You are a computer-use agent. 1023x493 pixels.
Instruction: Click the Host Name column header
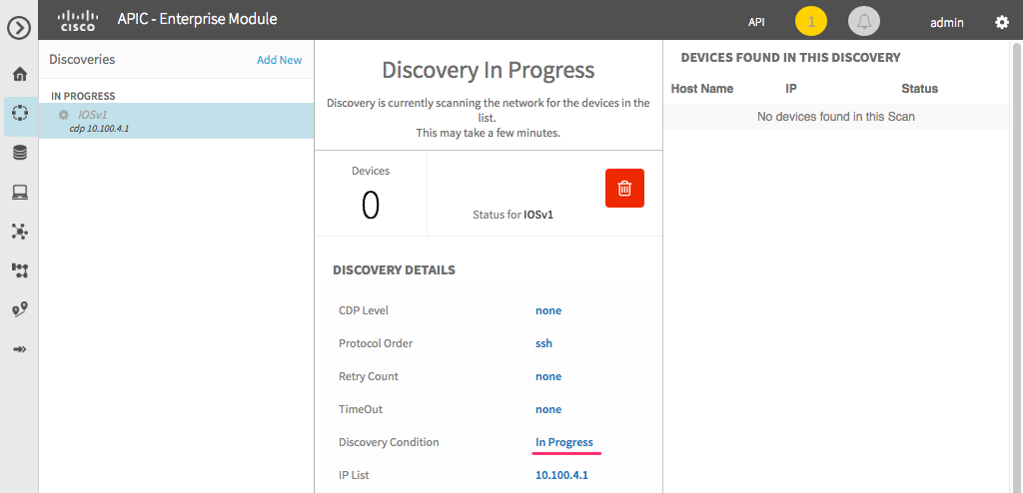pos(702,89)
